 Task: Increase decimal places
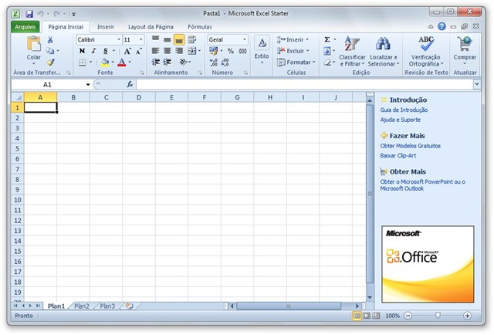point(213,62)
